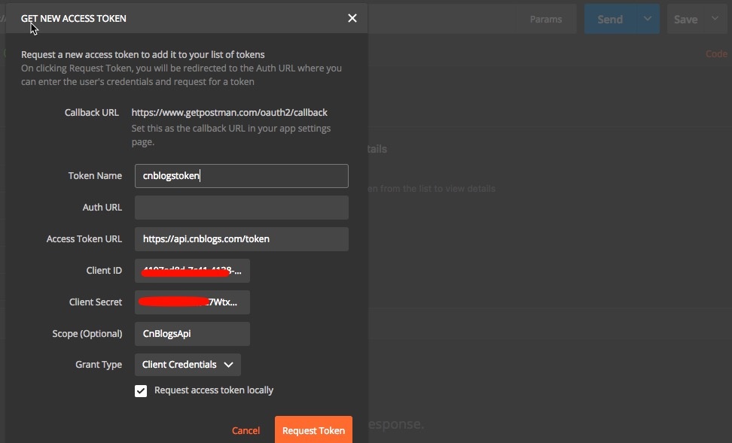Click the Scope (Optional) field
This screenshot has height=443, width=732.
click(x=192, y=334)
